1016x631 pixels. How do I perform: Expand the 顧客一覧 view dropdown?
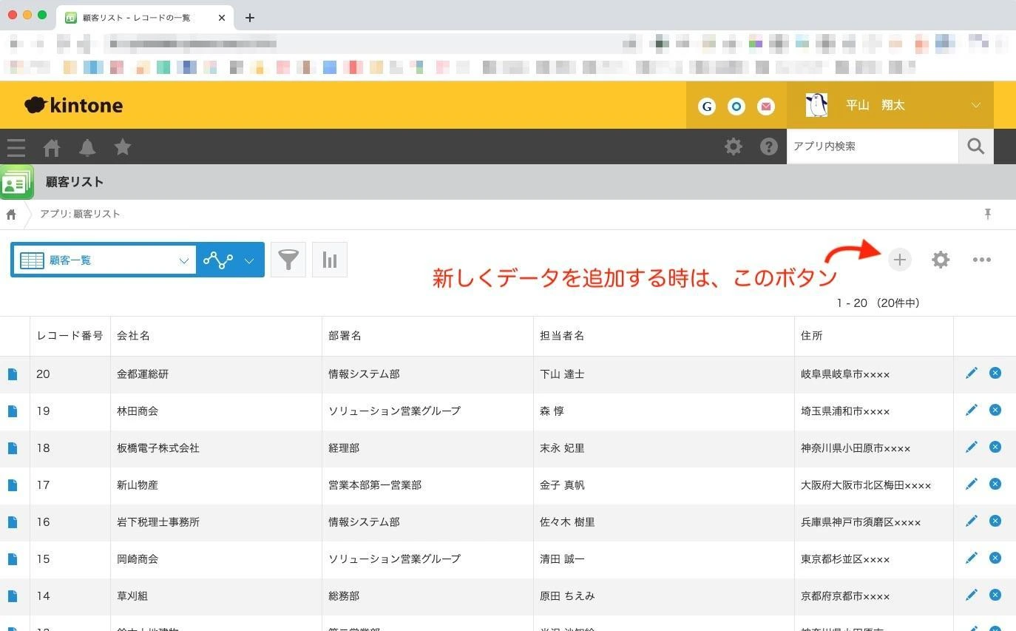point(104,260)
